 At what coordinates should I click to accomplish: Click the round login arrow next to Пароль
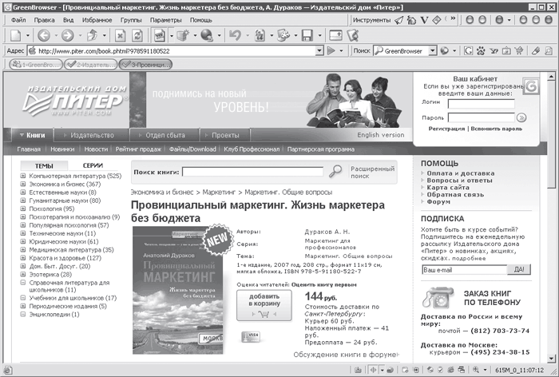(521, 117)
